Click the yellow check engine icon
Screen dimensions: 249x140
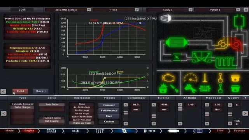tap(168, 78)
